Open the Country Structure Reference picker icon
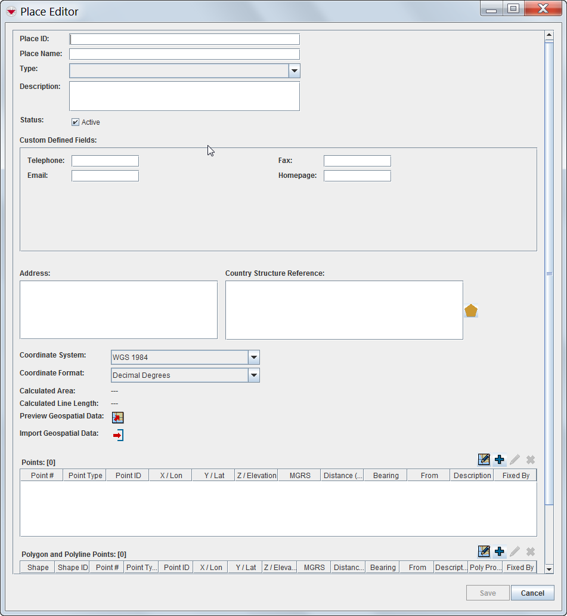Image resolution: width=567 pixels, height=616 pixels. click(471, 310)
